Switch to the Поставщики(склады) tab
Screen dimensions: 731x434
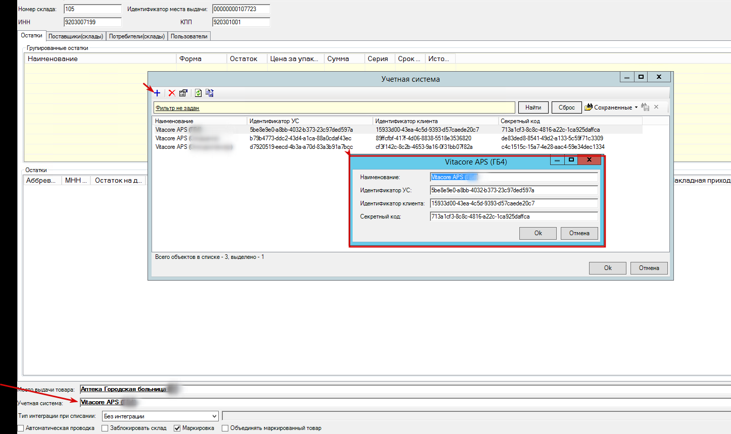click(x=76, y=36)
